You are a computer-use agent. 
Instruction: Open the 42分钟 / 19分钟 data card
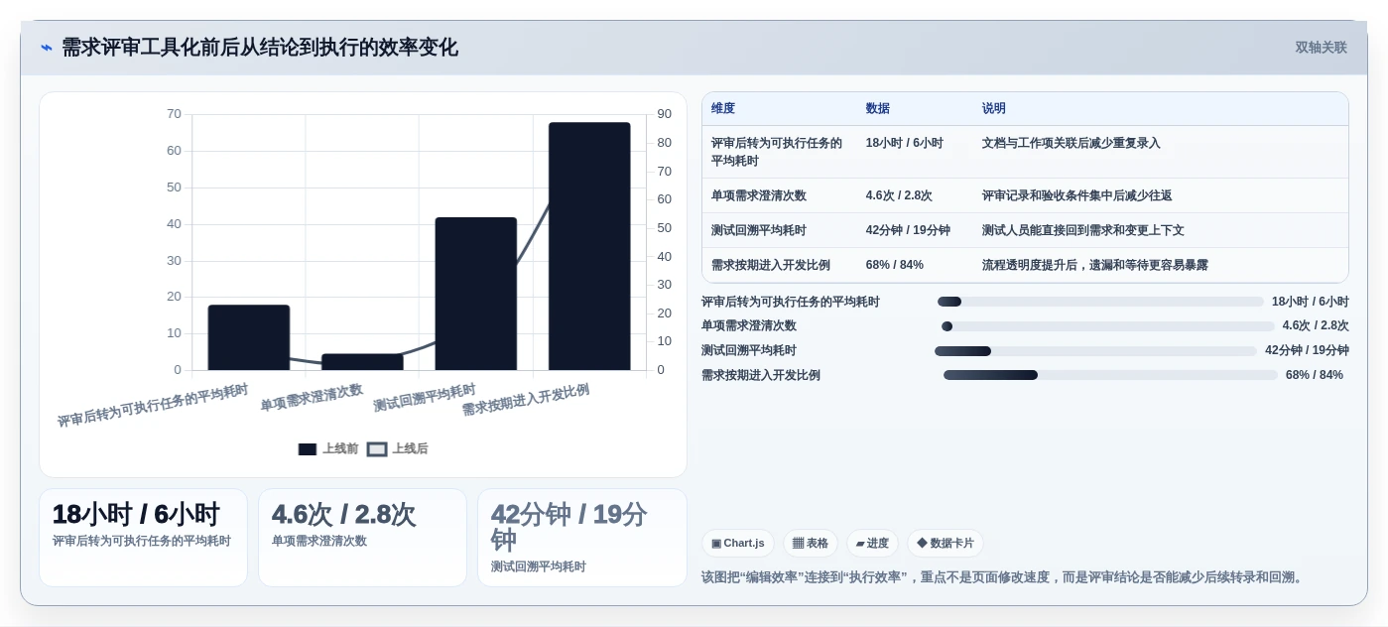tap(582, 538)
